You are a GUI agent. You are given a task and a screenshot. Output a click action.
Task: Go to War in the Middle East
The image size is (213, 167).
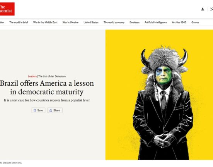tap(45, 22)
